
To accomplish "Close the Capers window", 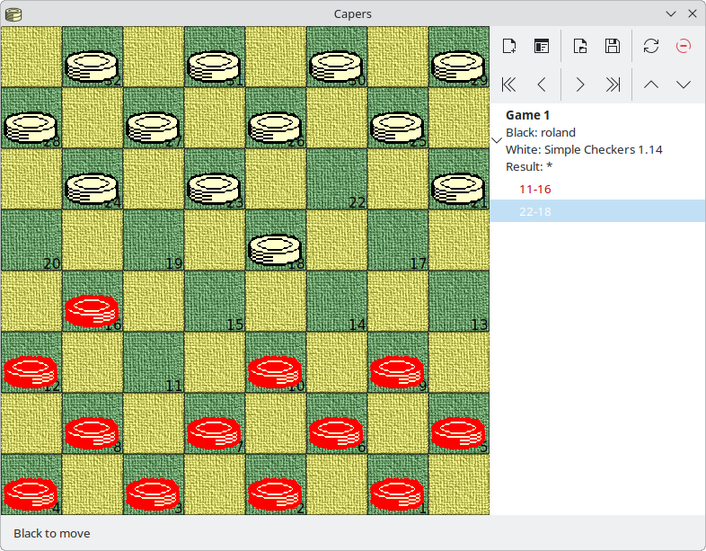I will pos(693,14).
